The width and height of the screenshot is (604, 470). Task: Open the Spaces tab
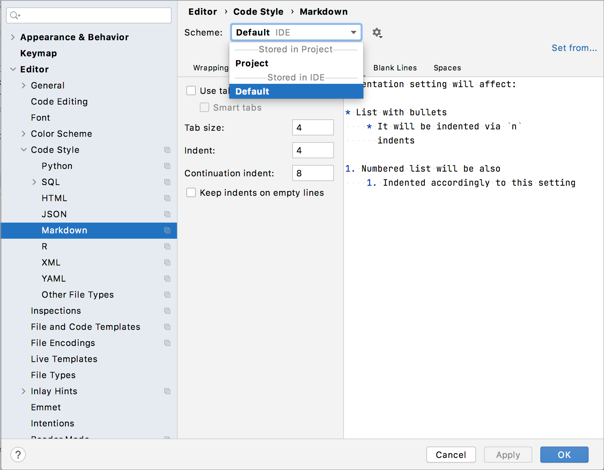[x=447, y=68]
